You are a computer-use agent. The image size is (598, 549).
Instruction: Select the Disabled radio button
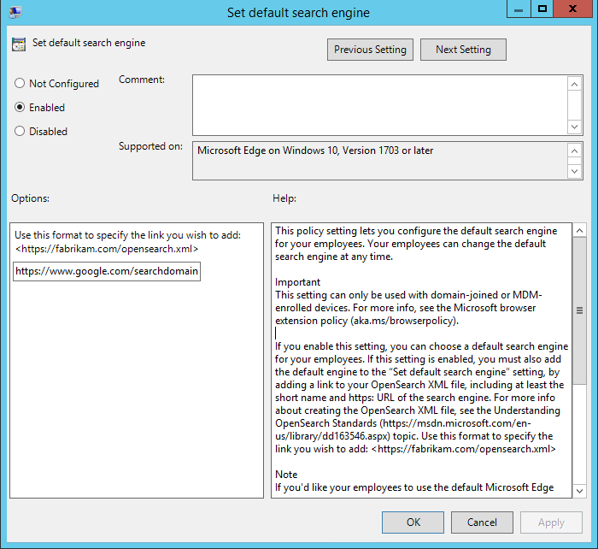pyautogui.click(x=20, y=132)
